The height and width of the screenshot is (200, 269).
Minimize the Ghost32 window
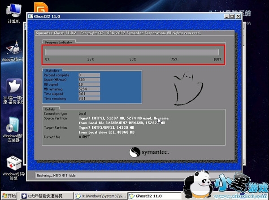coord(226,17)
